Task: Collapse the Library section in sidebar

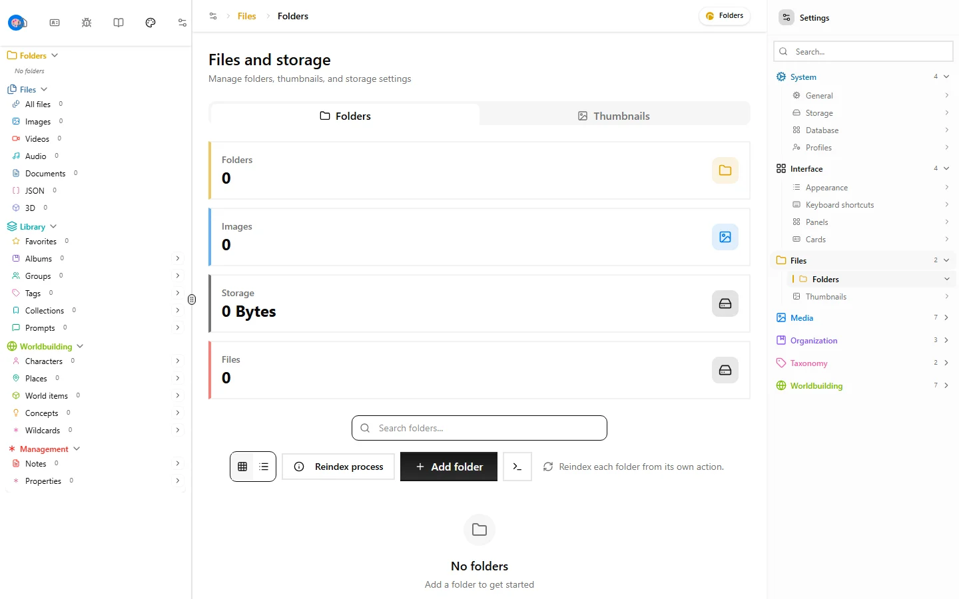Action: pyautogui.click(x=53, y=227)
